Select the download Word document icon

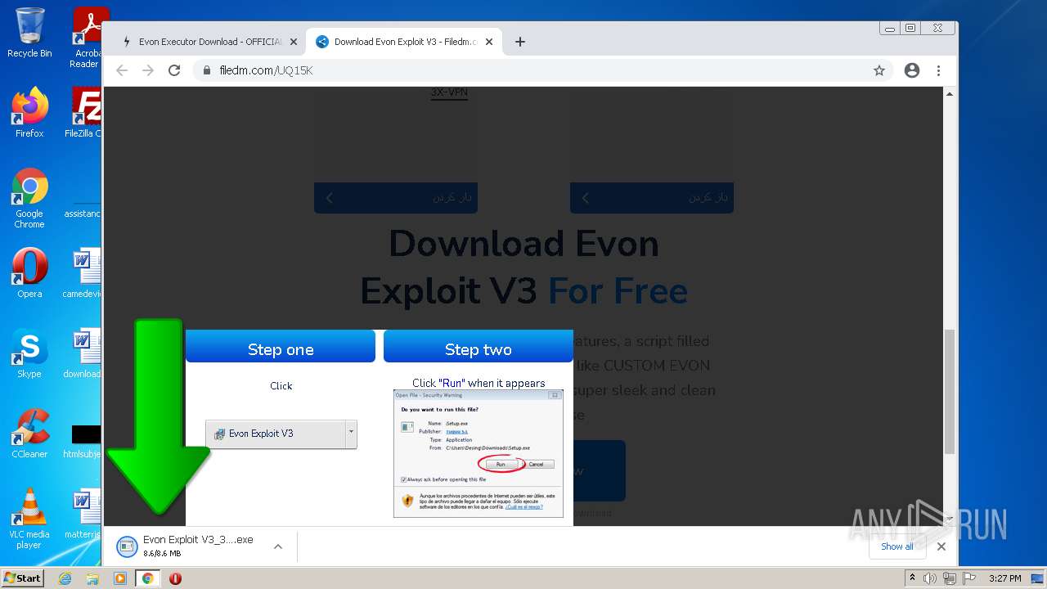83,353
